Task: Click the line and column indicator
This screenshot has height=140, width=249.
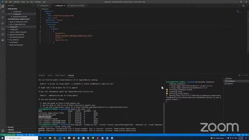Action: point(215,135)
